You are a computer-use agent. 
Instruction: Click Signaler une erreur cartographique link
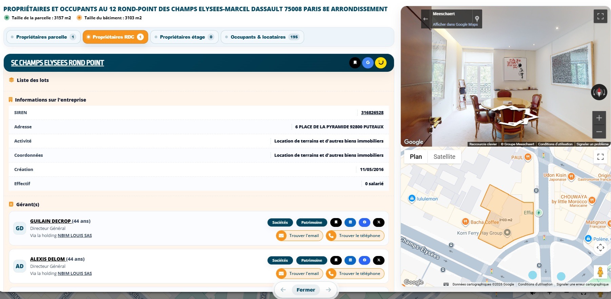pyautogui.click(x=583, y=284)
